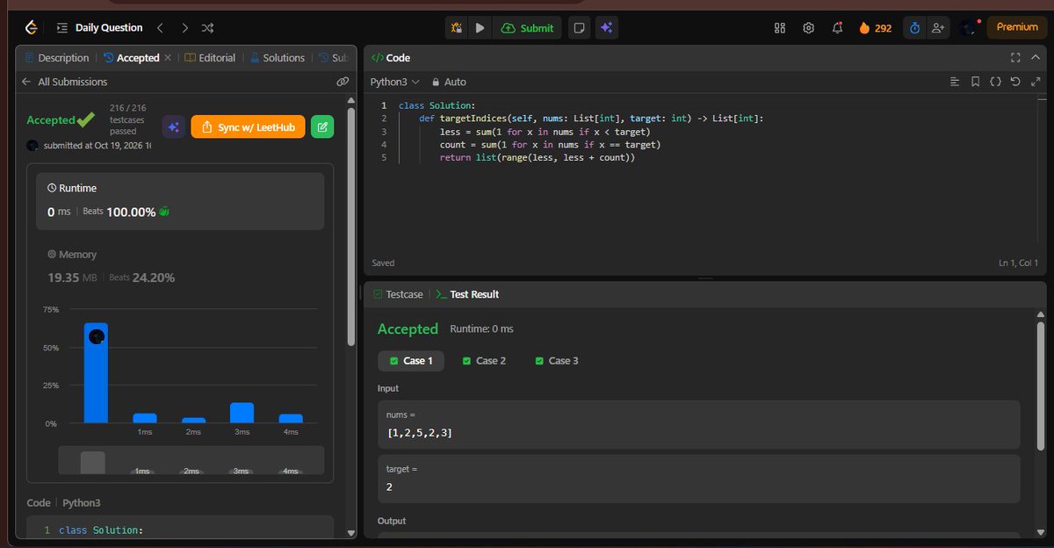
Task: Invite a collaborator with add-person icon
Action: [x=939, y=28]
